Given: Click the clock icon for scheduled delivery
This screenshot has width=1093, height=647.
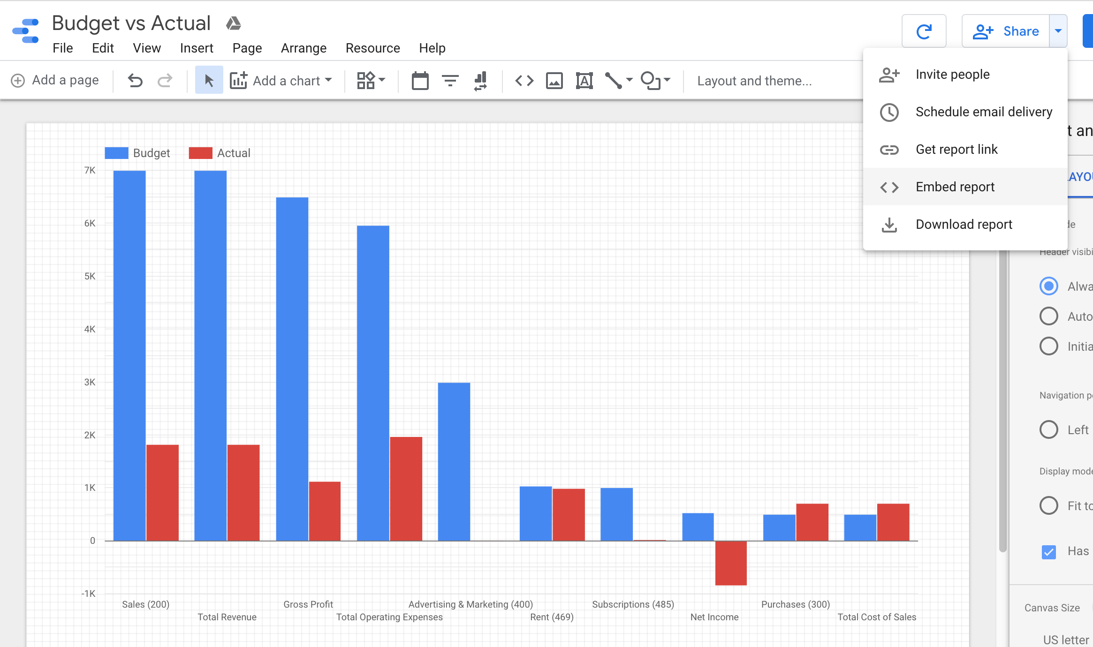Looking at the screenshot, I should pos(889,112).
